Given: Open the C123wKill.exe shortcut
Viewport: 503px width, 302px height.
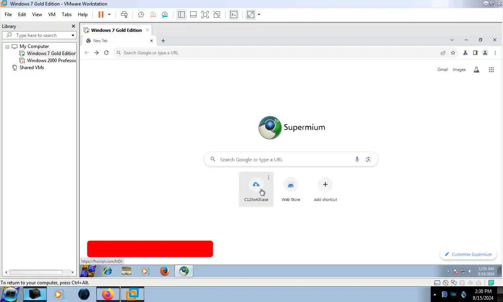Looking at the screenshot, I should [256, 189].
